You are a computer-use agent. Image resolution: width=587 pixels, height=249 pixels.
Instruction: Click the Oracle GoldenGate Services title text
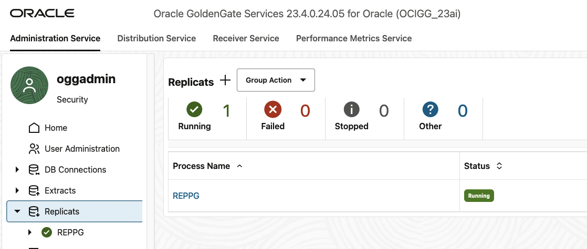[307, 14]
